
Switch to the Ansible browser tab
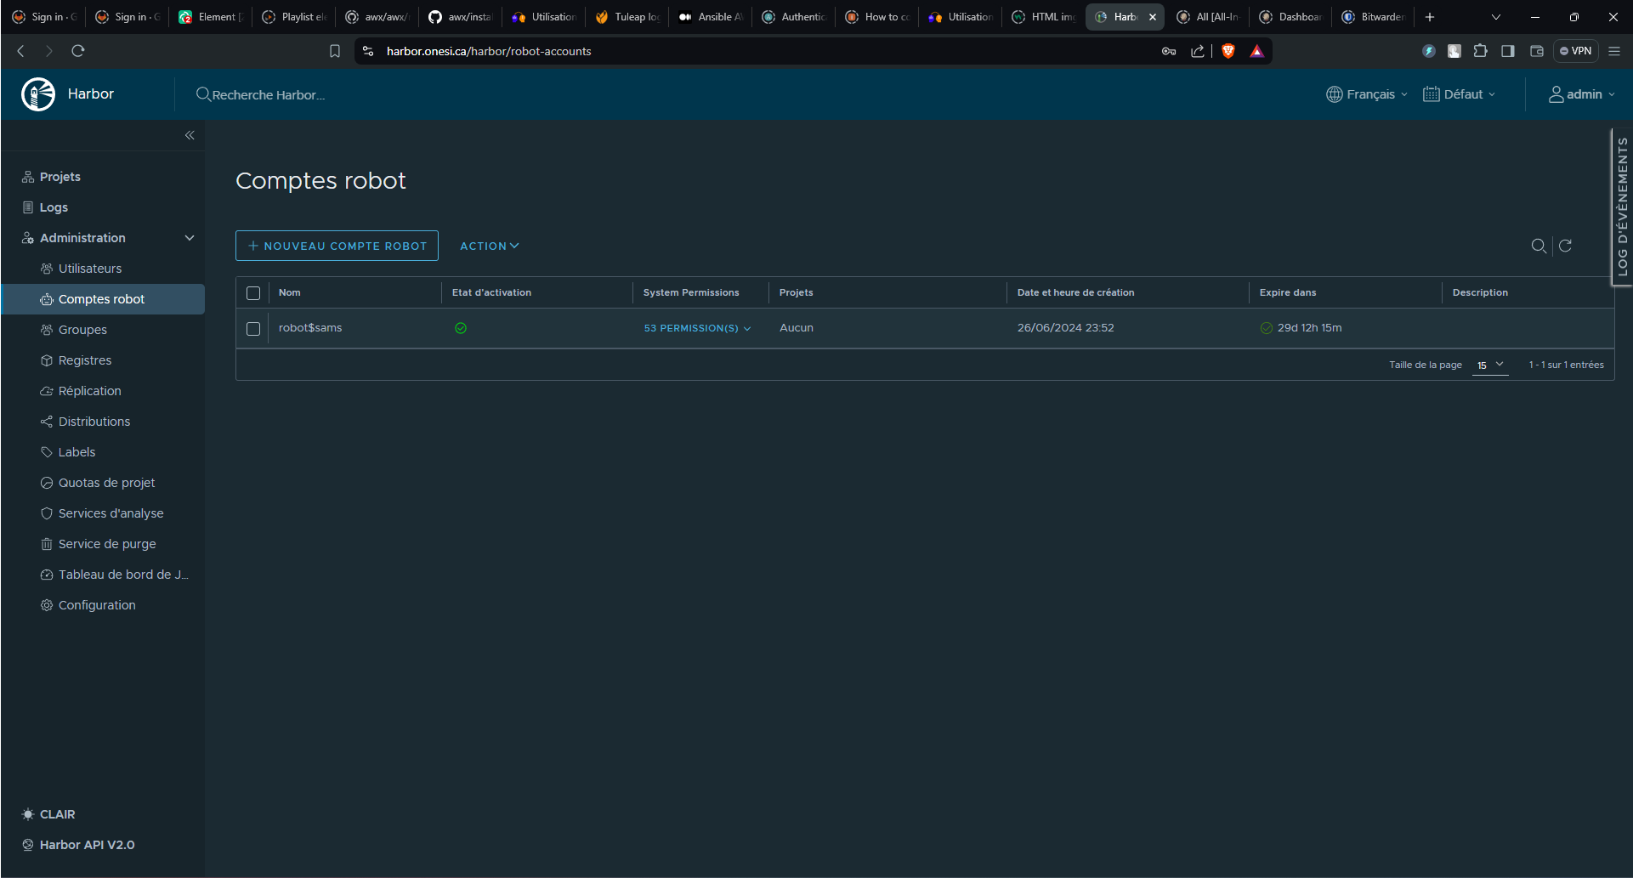pyautogui.click(x=711, y=17)
